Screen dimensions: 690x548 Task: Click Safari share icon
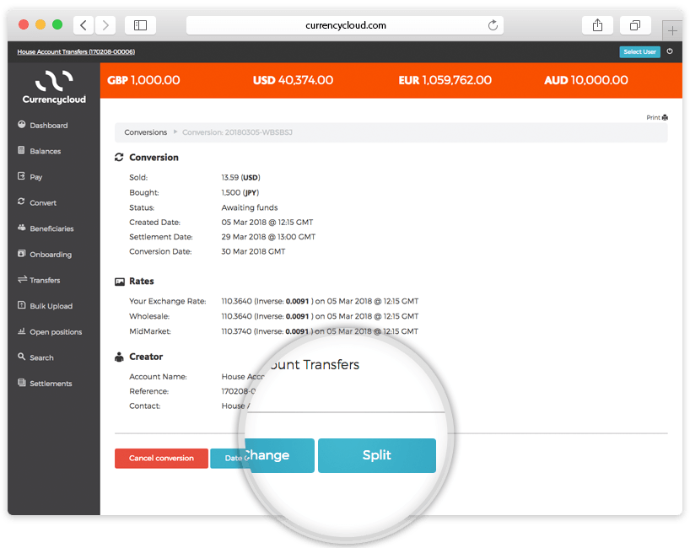click(x=597, y=25)
